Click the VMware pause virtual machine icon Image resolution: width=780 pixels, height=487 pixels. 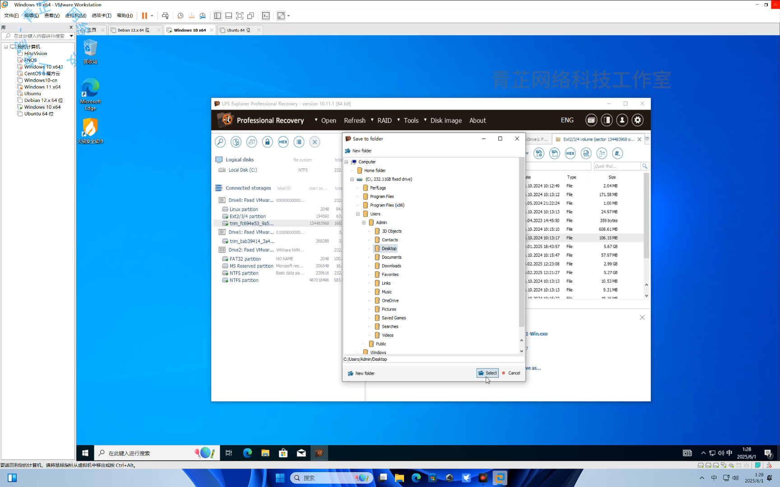[x=144, y=16]
